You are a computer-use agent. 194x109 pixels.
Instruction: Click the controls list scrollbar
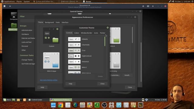coord(105,41)
